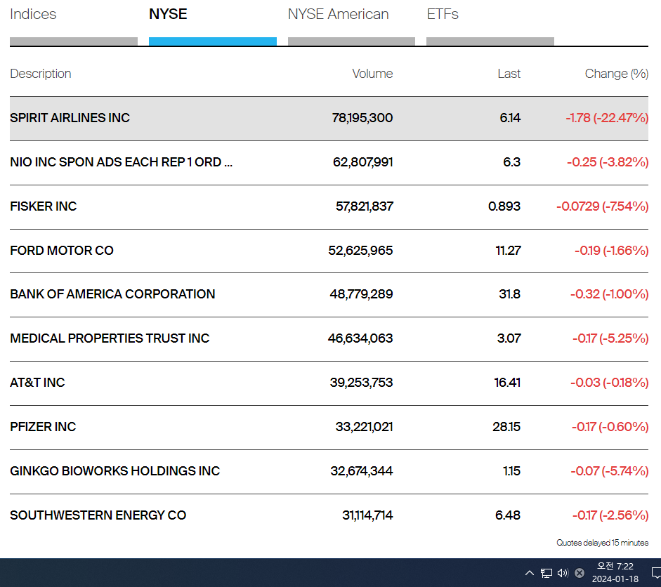Open SOUTHWESTERN ENERGY CO quote
The width and height of the screenshot is (661, 587).
(98, 515)
